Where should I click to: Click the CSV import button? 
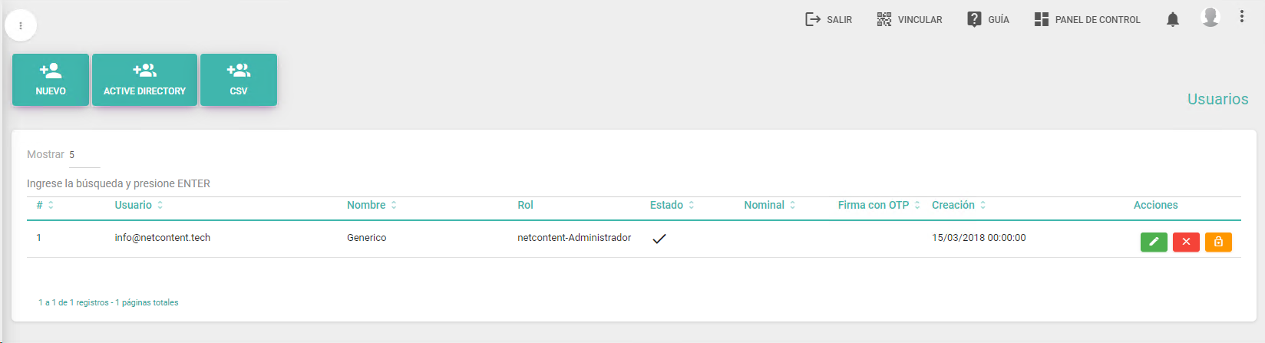coord(239,80)
